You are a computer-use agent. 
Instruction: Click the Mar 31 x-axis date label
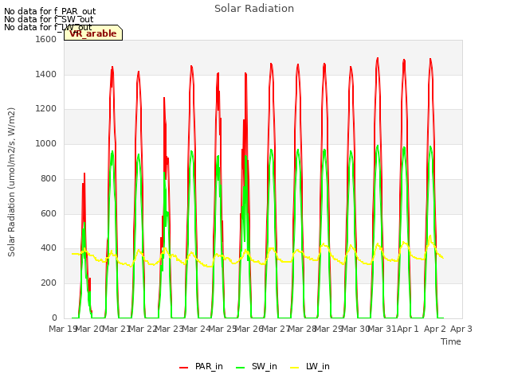382,329
